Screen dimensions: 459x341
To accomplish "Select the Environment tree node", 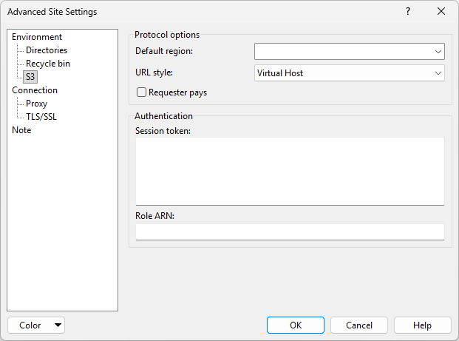I will (x=37, y=37).
